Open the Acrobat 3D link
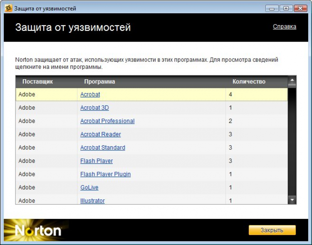This screenshot has width=312, height=245. (94, 108)
